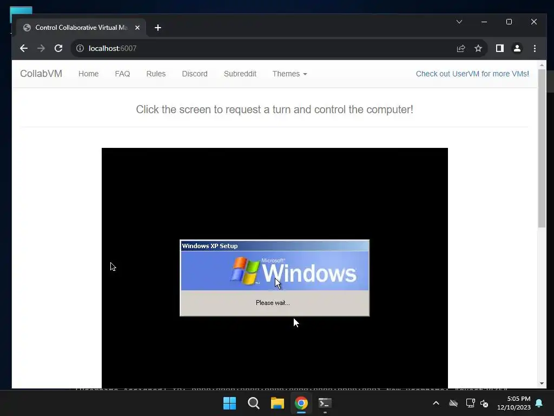Open the tab search chevron
The height and width of the screenshot is (416, 554).
point(459,22)
